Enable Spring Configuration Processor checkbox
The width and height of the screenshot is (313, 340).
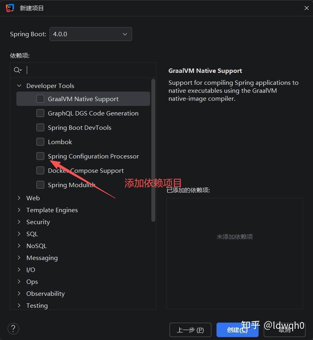tap(40, 156)
